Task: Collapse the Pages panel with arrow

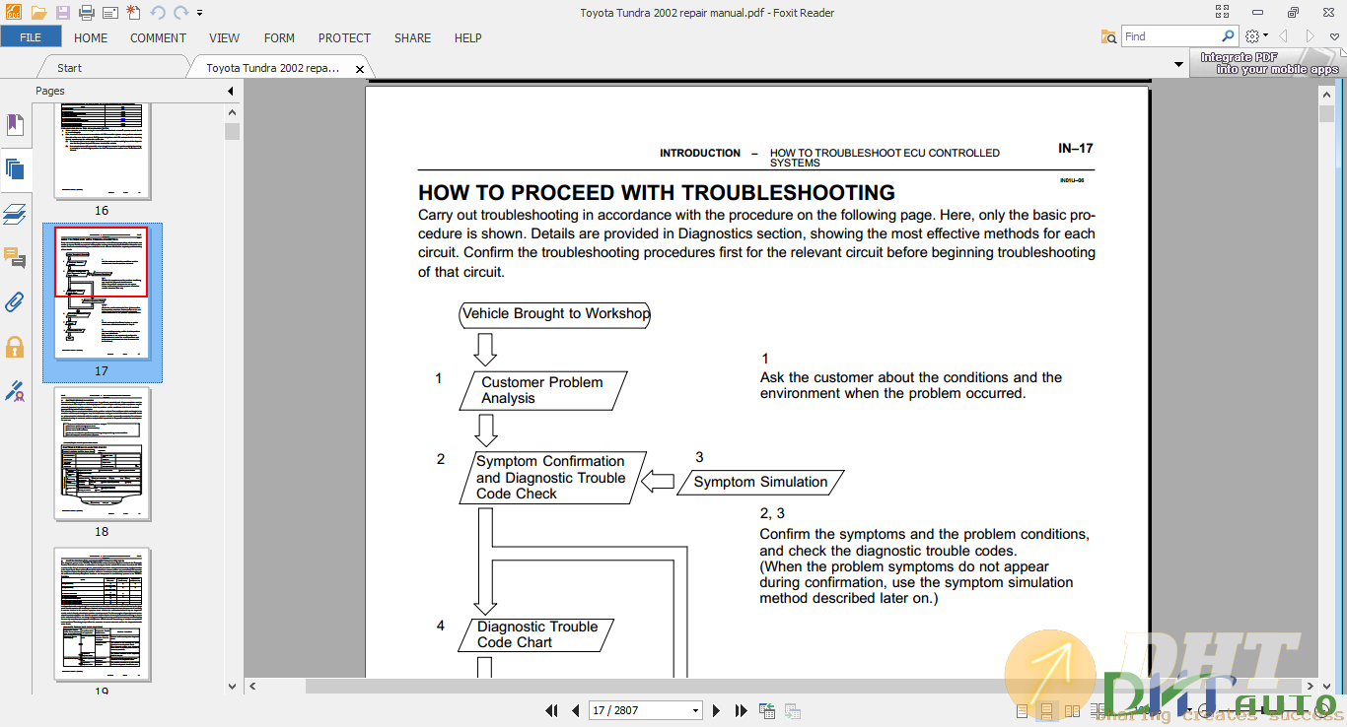Action: click(231, 91)
